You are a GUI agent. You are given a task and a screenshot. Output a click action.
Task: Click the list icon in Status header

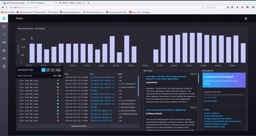coord(246,18)
